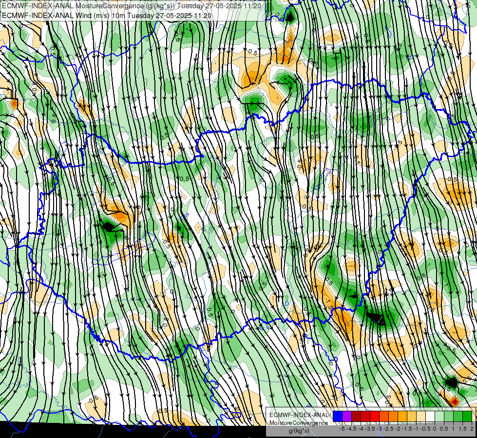This screenshot has width=477, height=438.
Task: Click the g/(kg*s) unit label in the legend
Action: tap(299, 431)
